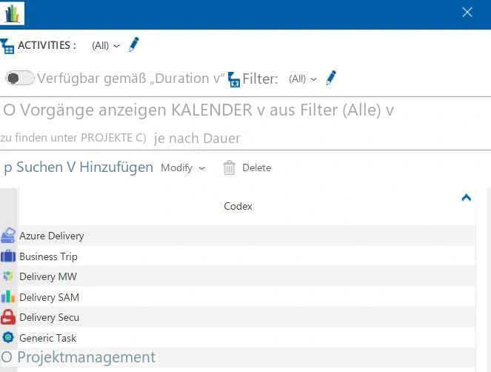Select the Vorgänge anzeigen radio option
Screen dimensions: 491x372
pos(9,110)
